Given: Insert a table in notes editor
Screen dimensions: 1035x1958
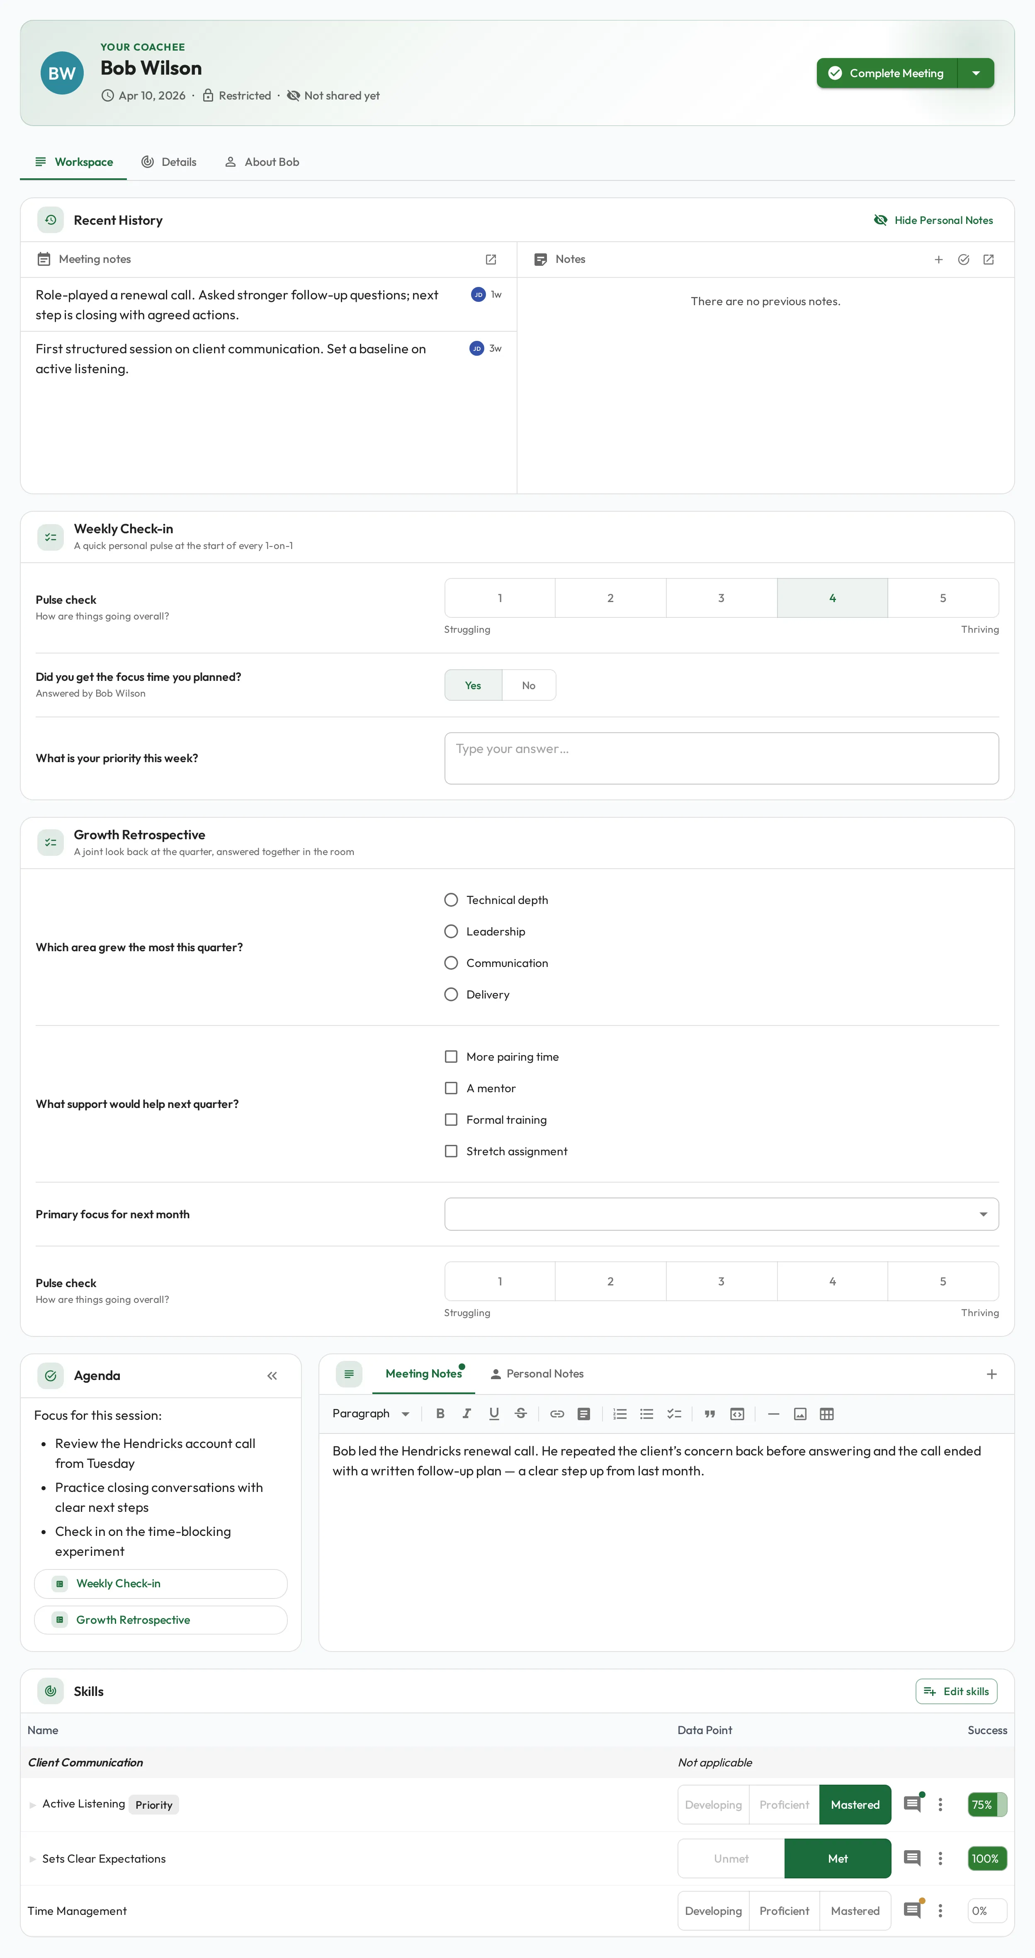Looking at the screenshot, I should click(827, 1414).
